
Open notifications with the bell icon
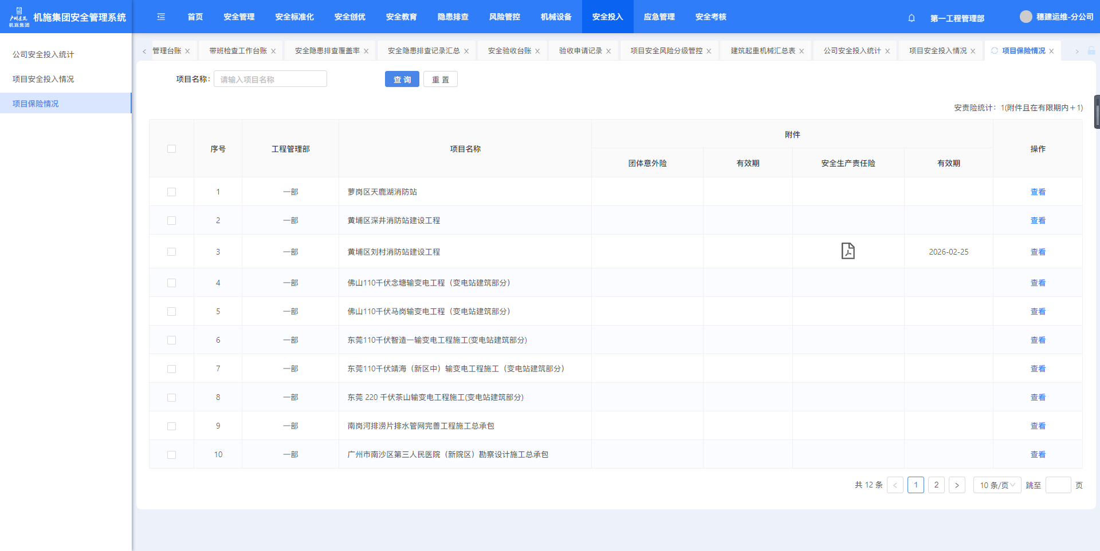pyautogui.click(x=912, y=18)
